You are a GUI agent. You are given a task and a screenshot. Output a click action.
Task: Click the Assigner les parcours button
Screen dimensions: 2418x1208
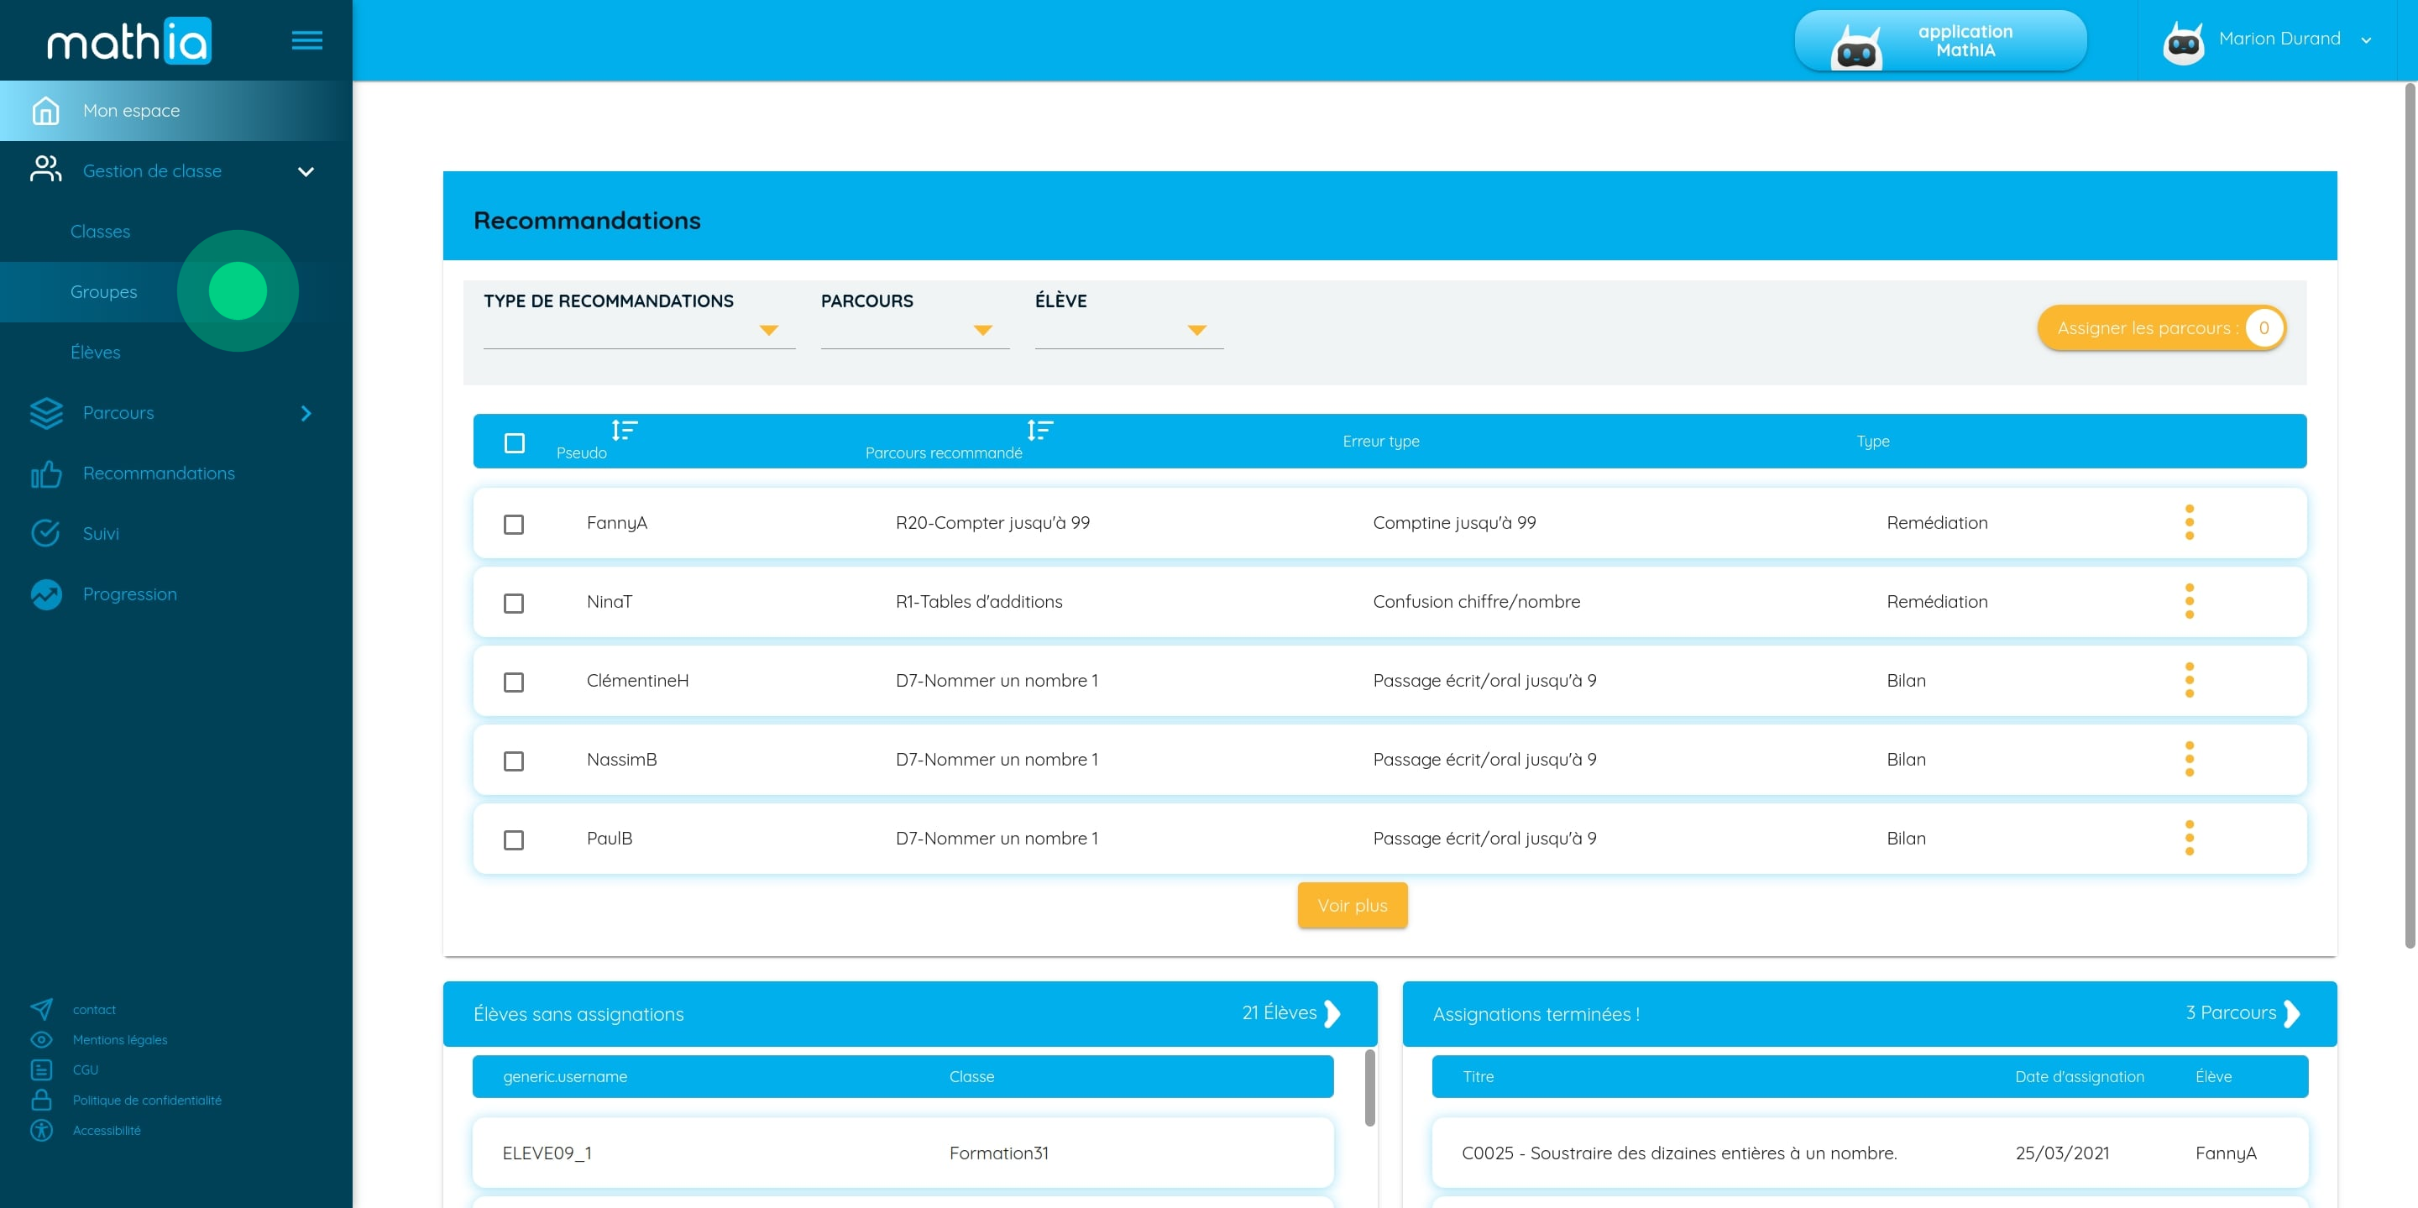(2161, 328)
